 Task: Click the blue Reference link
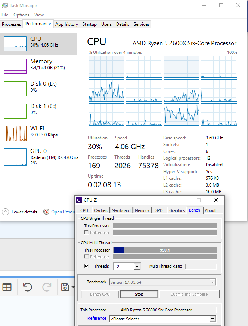97,318
